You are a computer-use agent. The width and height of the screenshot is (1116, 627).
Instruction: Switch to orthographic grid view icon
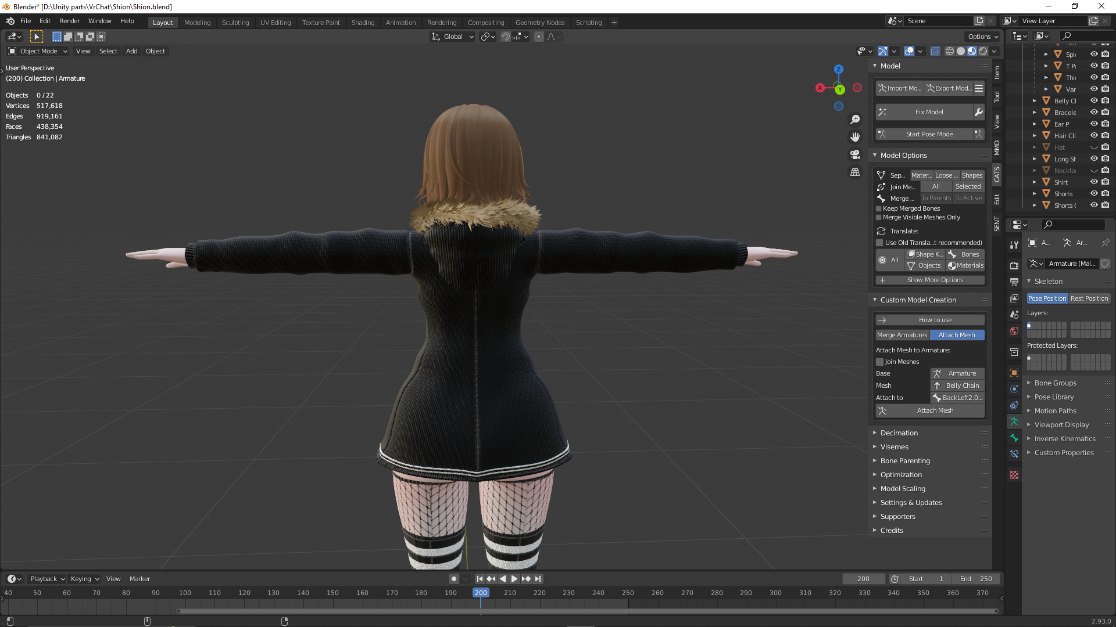(x=855, y=172)
